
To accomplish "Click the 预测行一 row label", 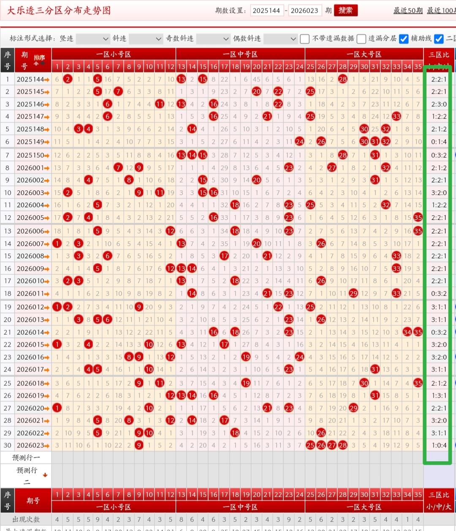I will [x=26, y=458].
